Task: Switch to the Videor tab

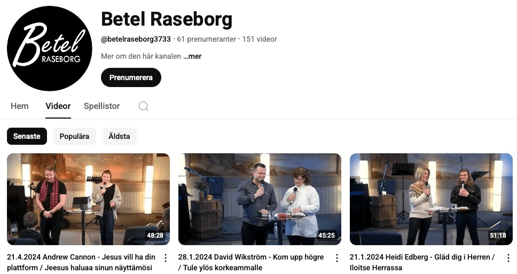Action: point(58,106)
